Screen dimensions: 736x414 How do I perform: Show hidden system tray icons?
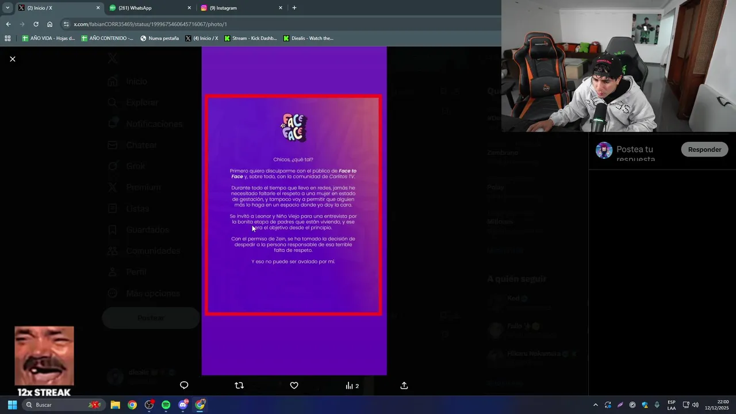595,405
